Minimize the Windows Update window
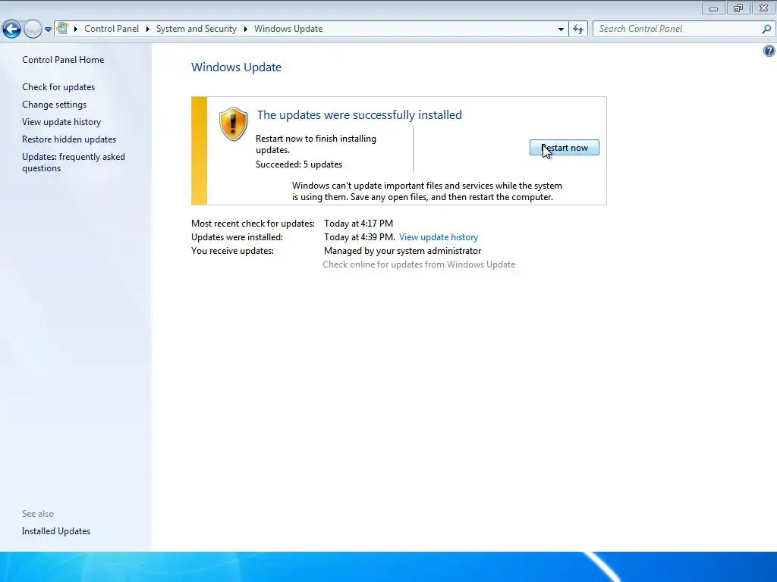This screenshot has height=582, width=777. (713, 8)
